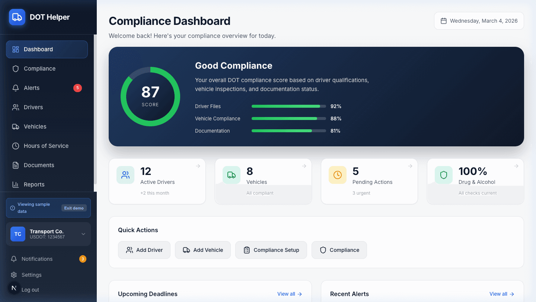Open View all under Recent Alerts
Viewport: 536px width, 302px height.
click(501, 294)
